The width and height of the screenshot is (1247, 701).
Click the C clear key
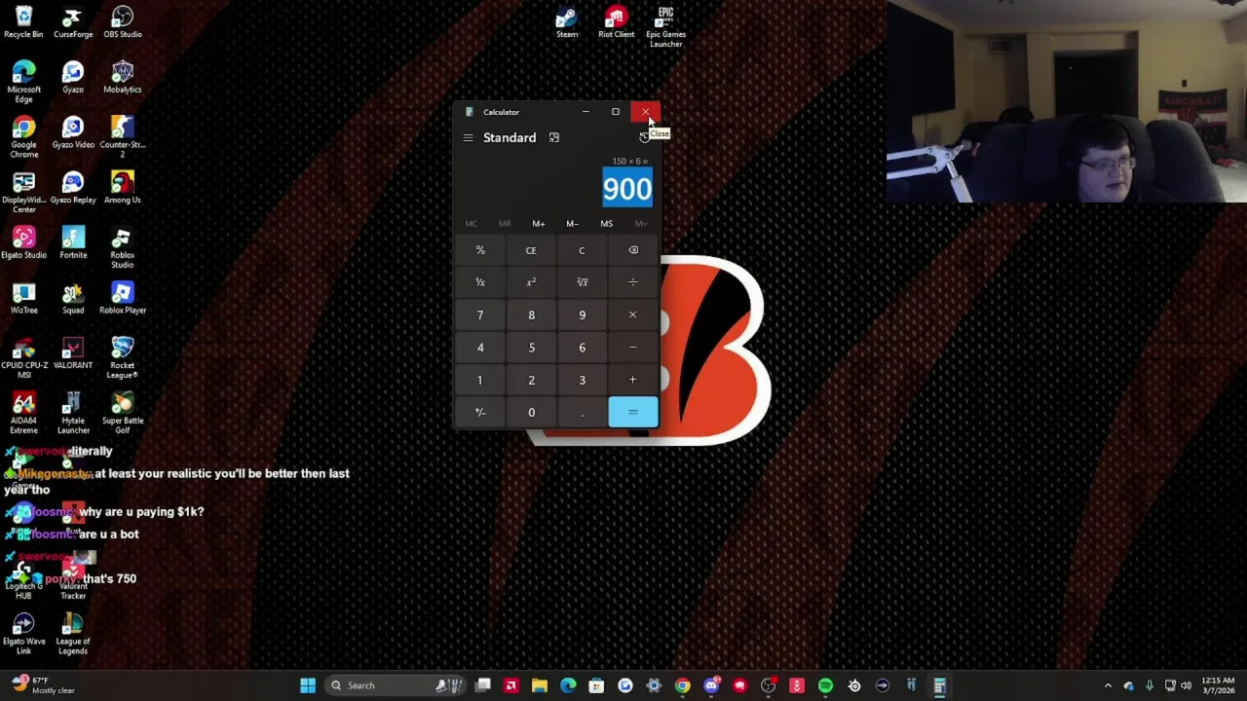tap(582, 250)
